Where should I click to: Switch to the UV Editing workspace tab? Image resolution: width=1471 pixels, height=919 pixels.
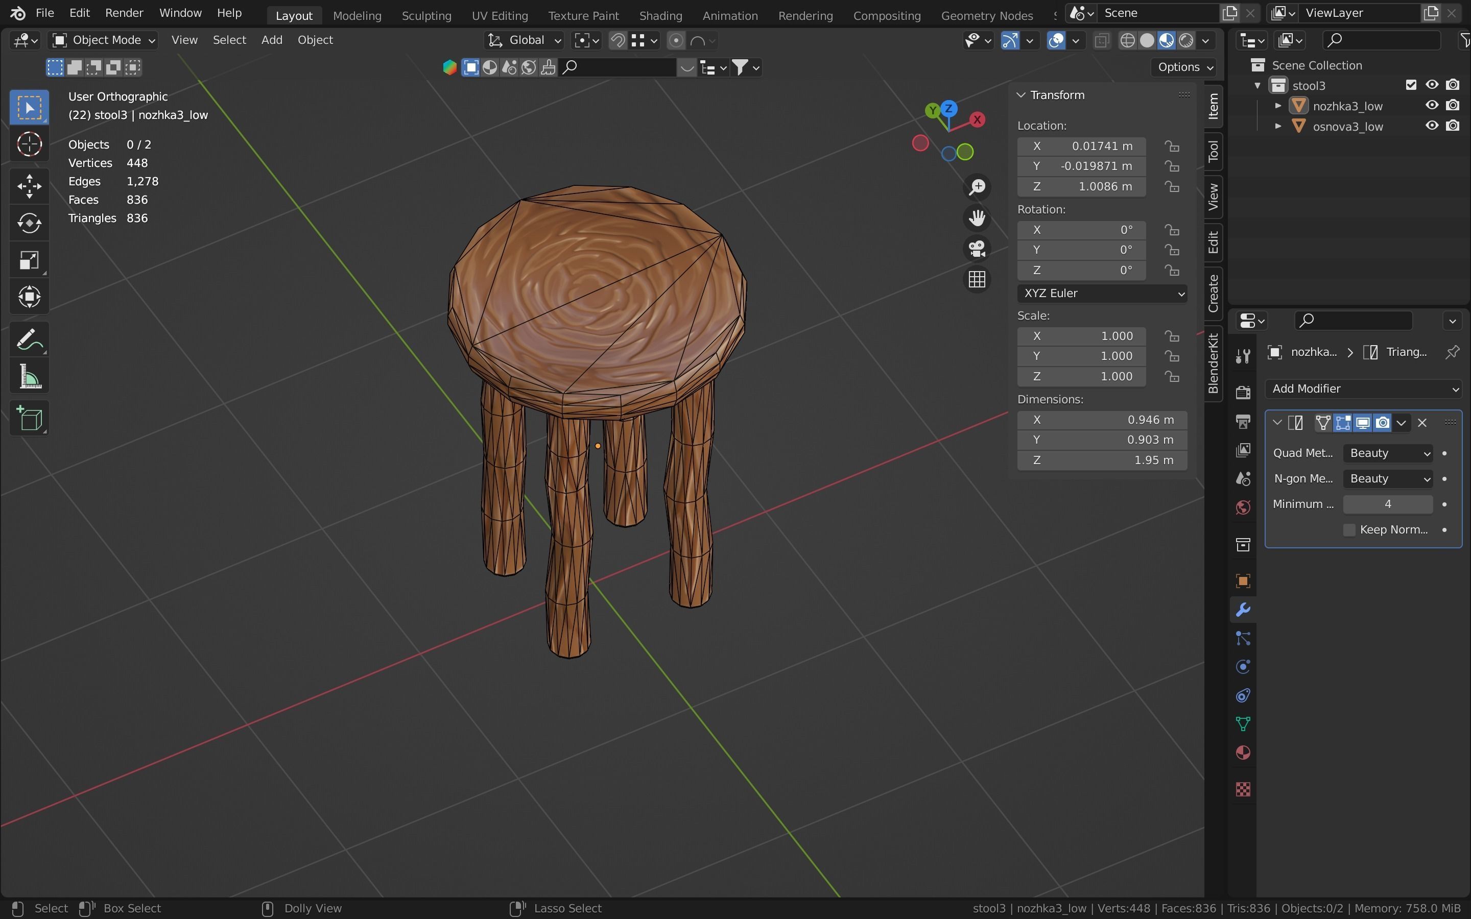[x=500, y=15]
